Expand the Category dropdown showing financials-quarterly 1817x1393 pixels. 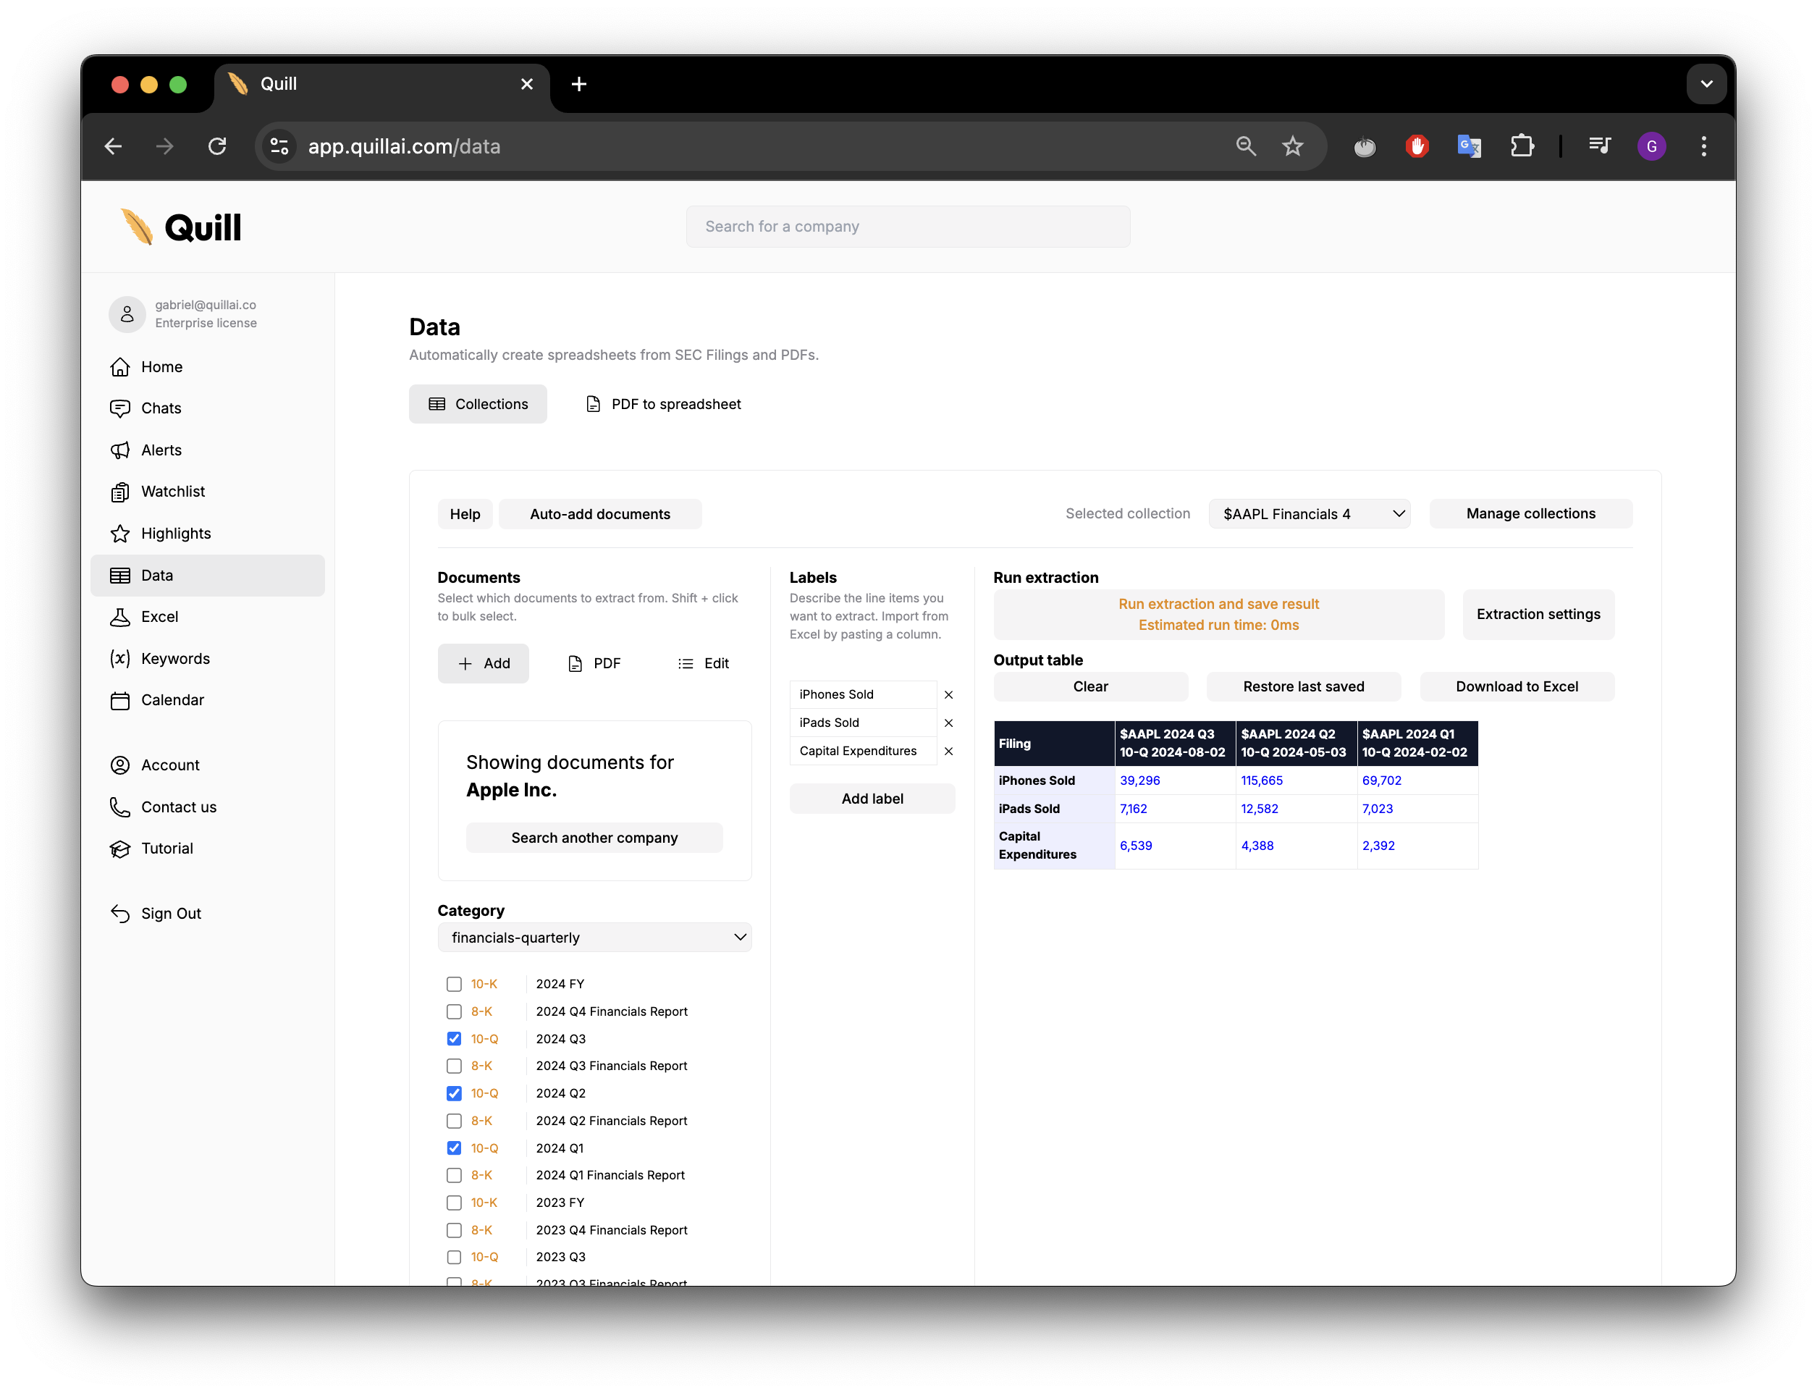[594, 937]
